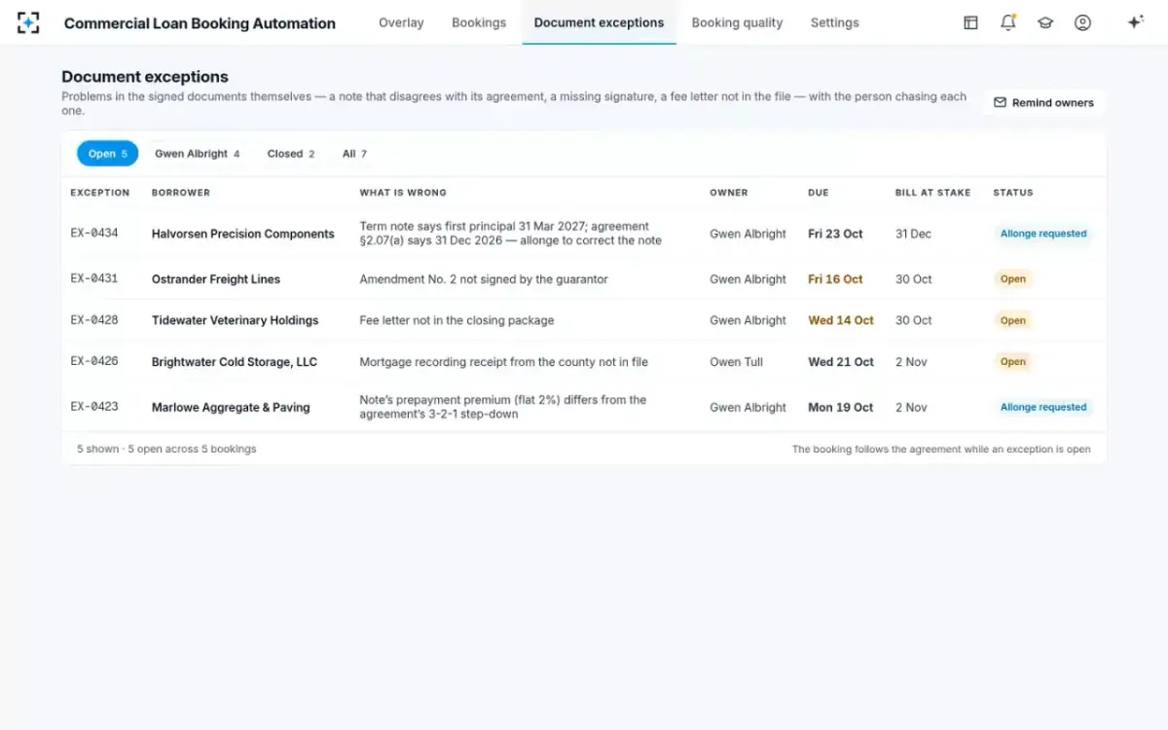This screenshot has height=730, width=1168.
Task: Click the prepayment premium description
Action: tap(503, 407)
